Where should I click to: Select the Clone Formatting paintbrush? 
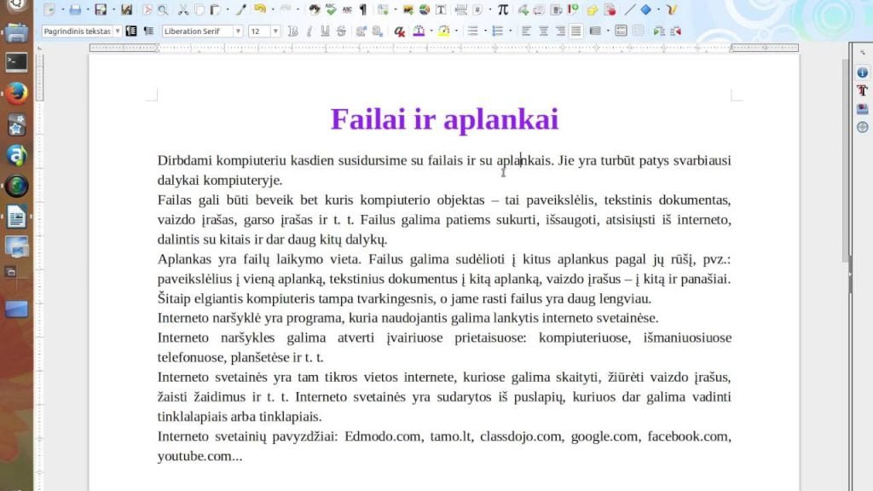coord(241,9)
